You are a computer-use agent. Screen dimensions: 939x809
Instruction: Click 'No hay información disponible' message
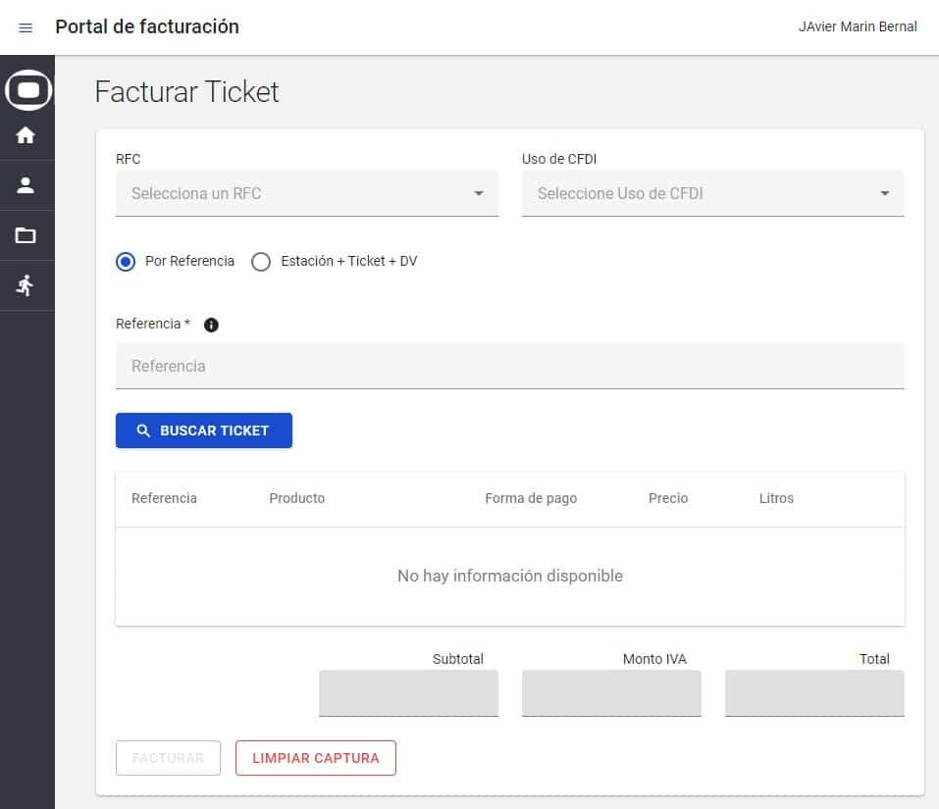[510, 576]
